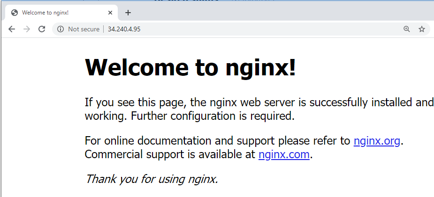Open the nginx.org link

click(377, 141)
